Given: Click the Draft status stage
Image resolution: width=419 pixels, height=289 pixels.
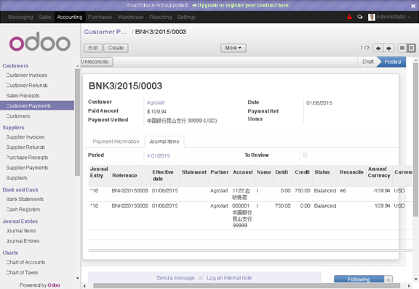Looking at the screenshot, I should coord(367,62).
